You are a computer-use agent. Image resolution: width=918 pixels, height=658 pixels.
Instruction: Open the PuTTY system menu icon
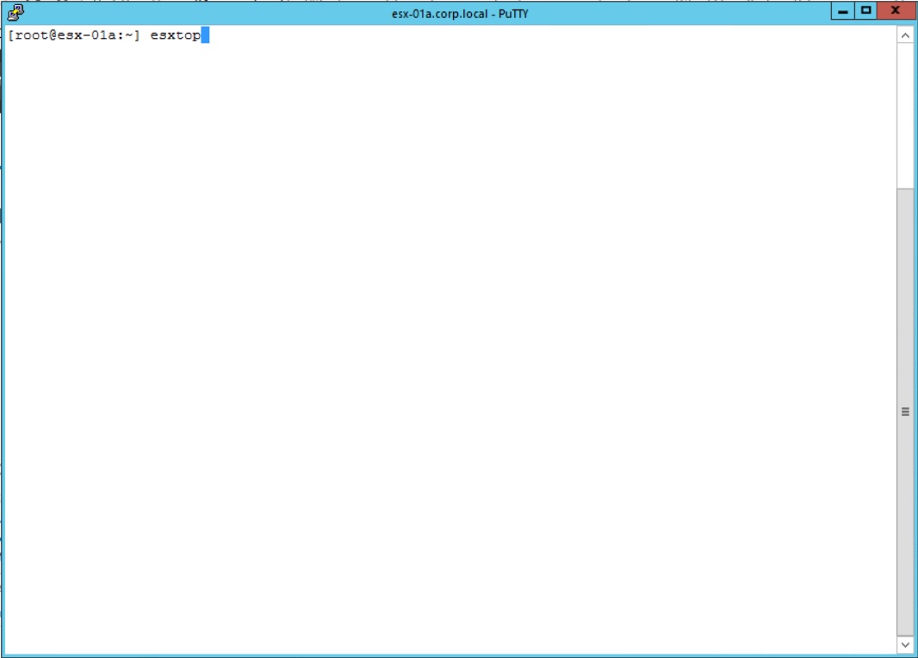(x=16, y=12)
